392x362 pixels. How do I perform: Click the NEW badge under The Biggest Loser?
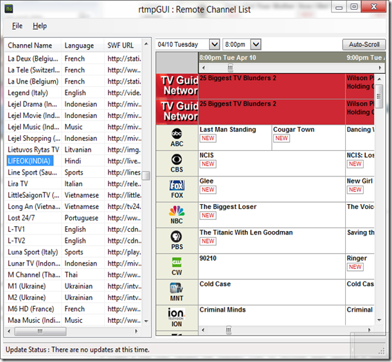point(208,215)
